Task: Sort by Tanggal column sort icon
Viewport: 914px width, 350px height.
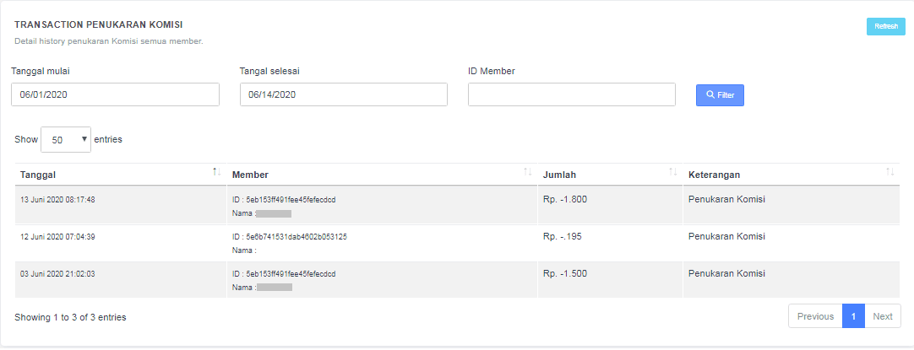Action: tap(216, 172)
